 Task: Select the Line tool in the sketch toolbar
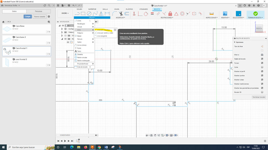[x=77, y=14]
